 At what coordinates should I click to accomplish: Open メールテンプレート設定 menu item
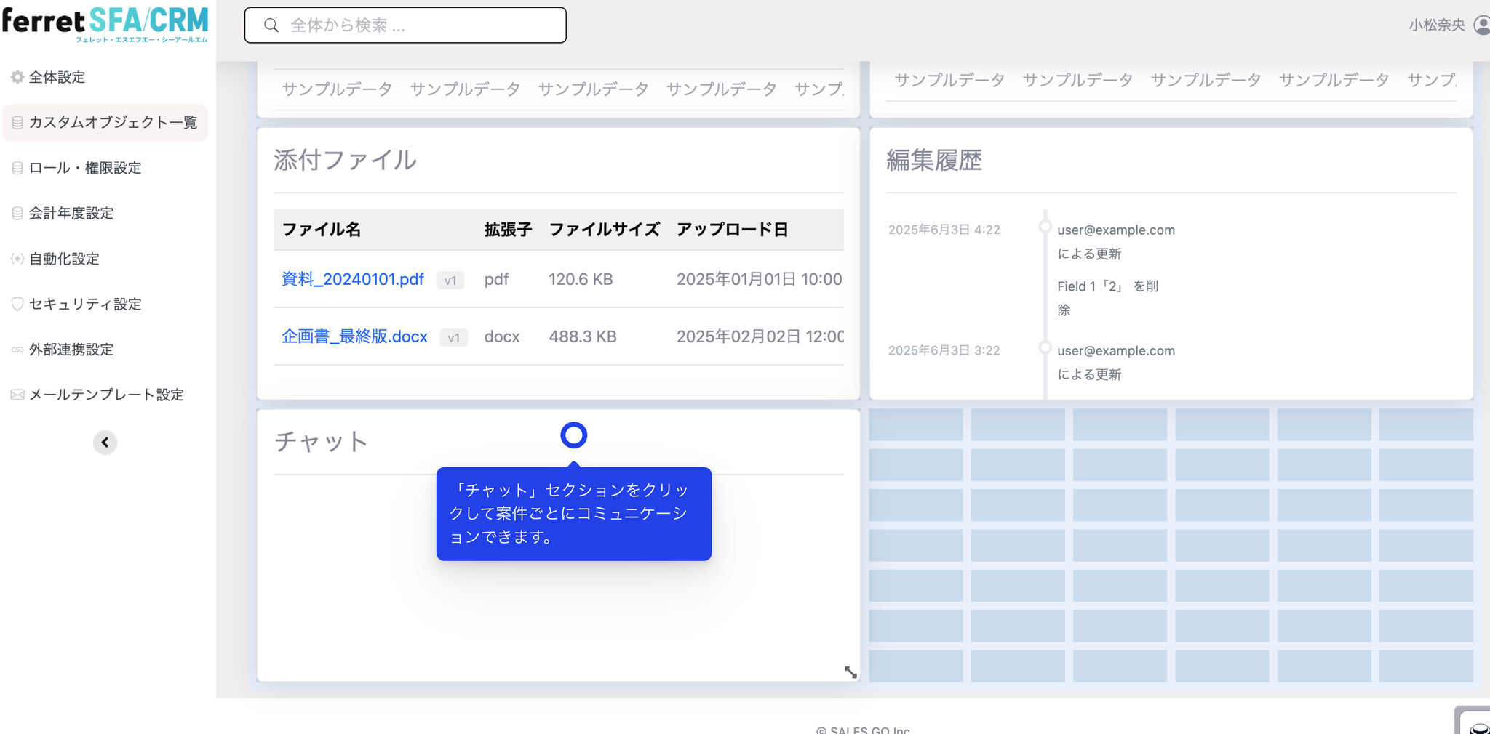[x=106, y=395]
